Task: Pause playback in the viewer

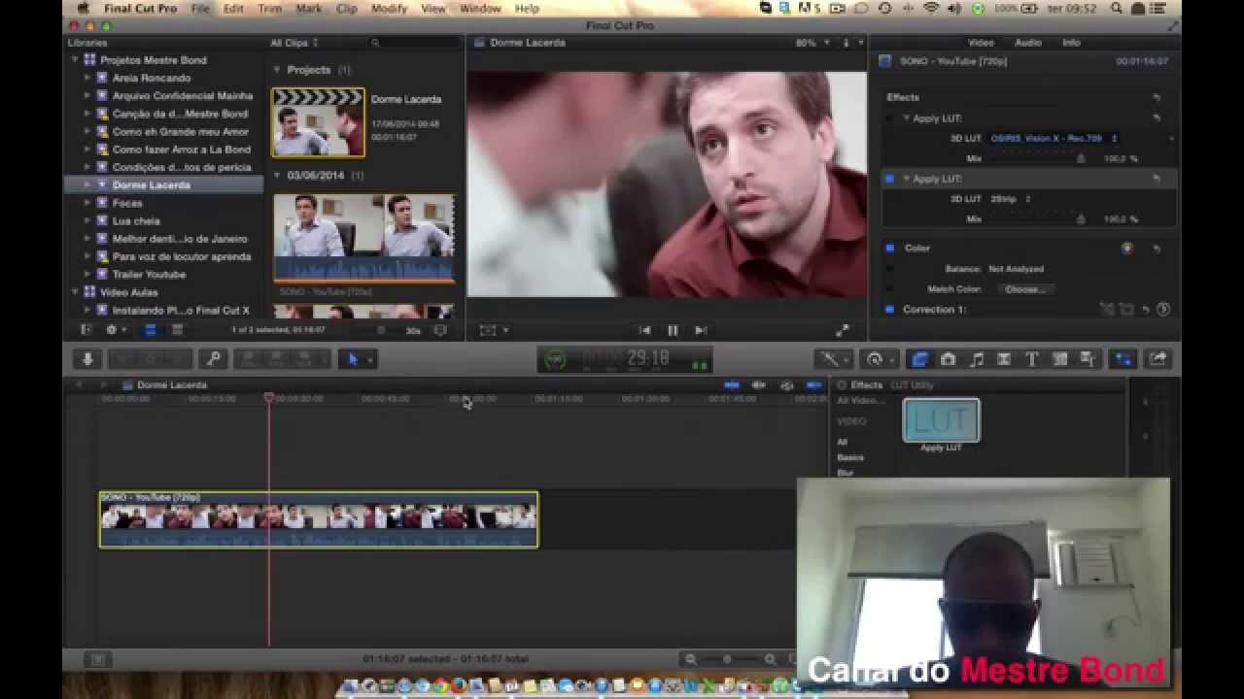Action: (x=673, y=330)
